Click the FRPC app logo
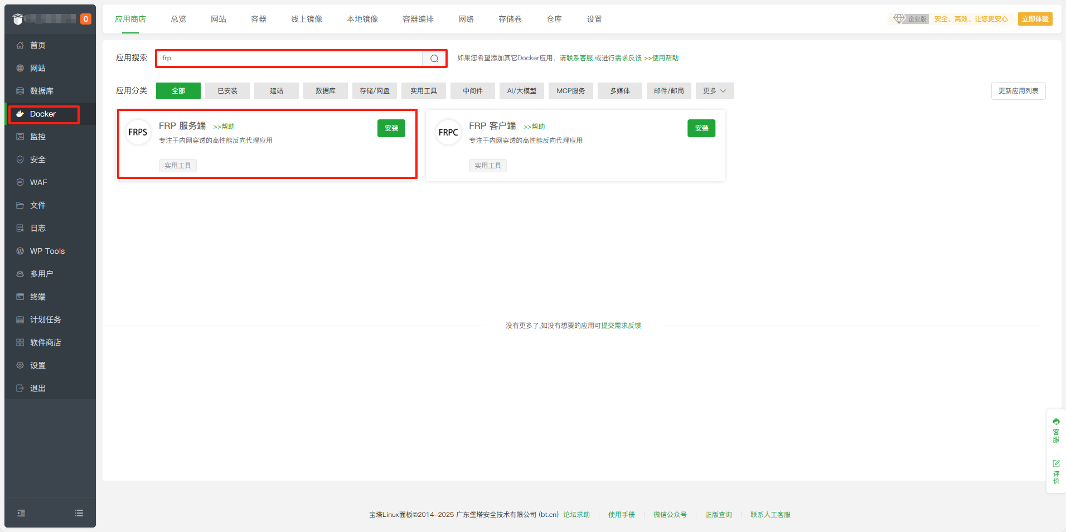This screenshot has height=532, width=1066. 448,132
